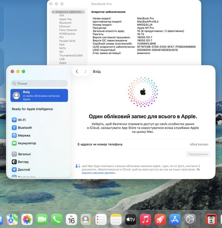Open Акумулятор battery settings
222x228 pixels.
[24, 143]
